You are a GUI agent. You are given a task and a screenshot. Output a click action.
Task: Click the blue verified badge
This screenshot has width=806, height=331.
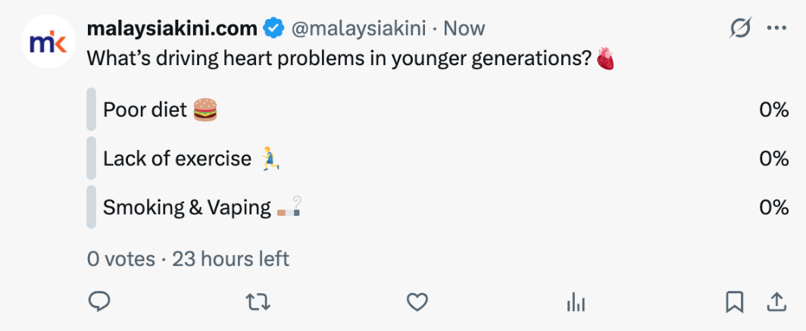(x=273, y=29)
